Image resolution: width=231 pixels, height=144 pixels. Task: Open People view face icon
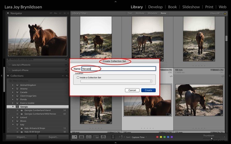tap(103, 137)
